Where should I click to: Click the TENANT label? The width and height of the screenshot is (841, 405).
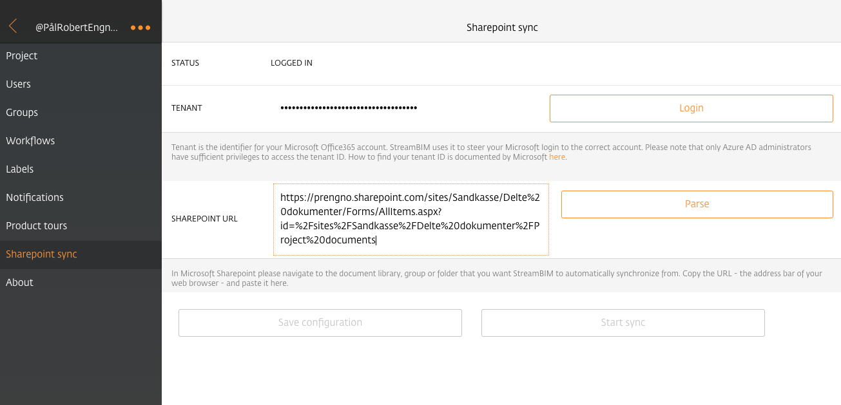(187, 108)
